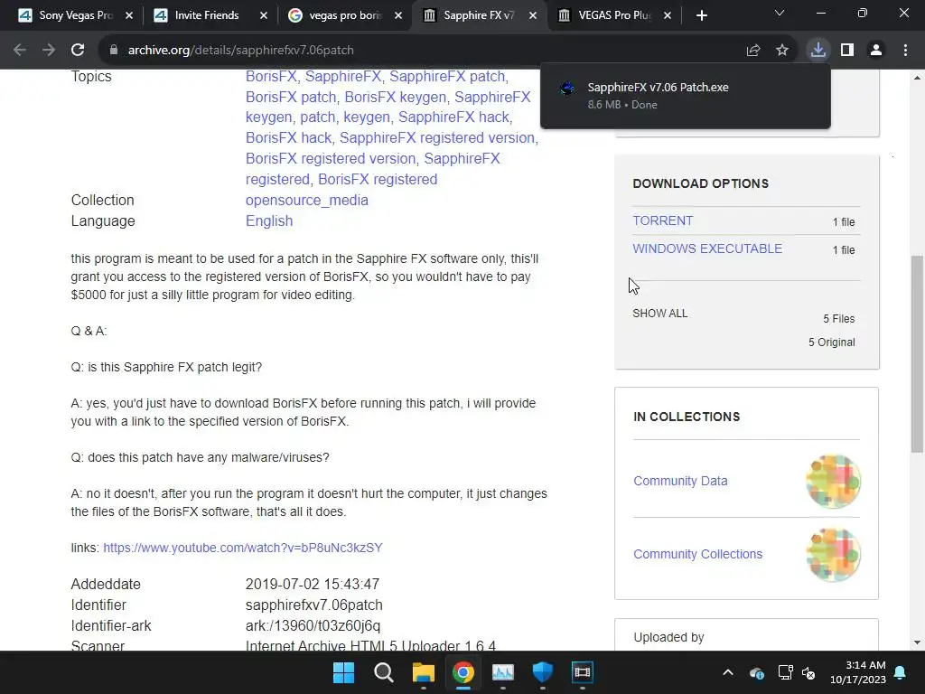The width and height of the screenshot is (925, 694).
Task: Click the page vertical scrollbar thumb
Action: pos(917,354)
